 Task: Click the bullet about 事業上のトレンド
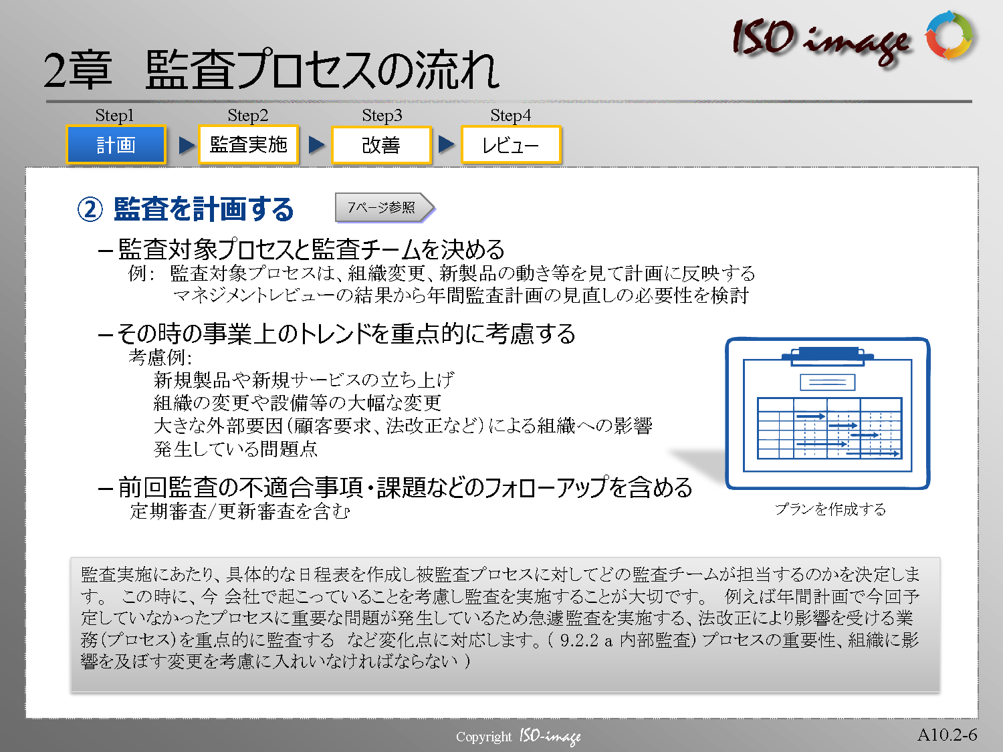346,334
